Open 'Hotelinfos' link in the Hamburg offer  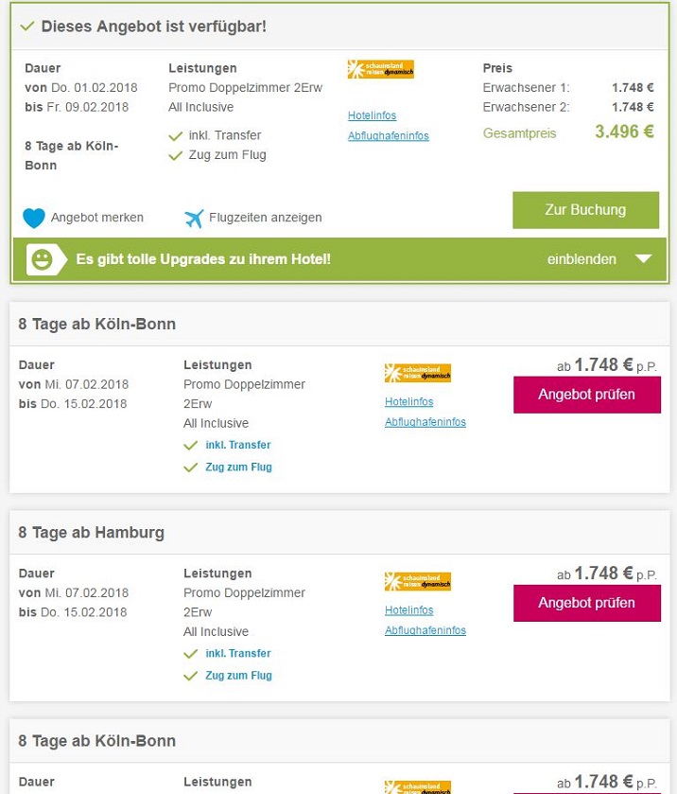pyautogui.click(x=408, y=610)
